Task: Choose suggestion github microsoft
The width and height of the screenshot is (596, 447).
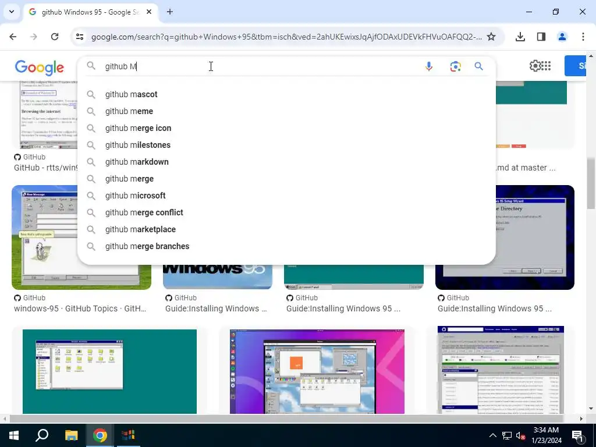Action: (286, 196)
